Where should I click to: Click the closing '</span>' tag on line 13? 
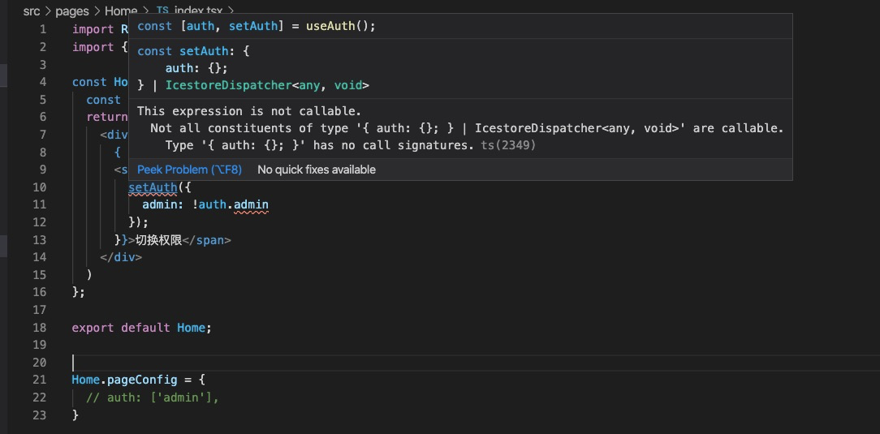click(x=206, y=240)
